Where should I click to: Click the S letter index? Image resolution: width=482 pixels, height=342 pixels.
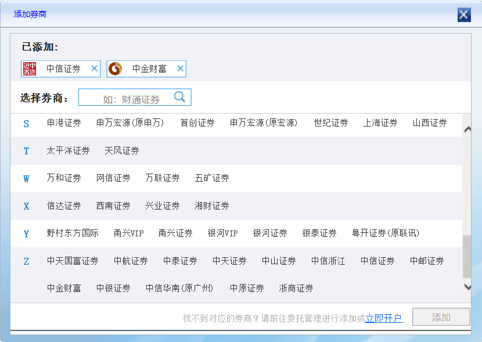coord(27,124)
